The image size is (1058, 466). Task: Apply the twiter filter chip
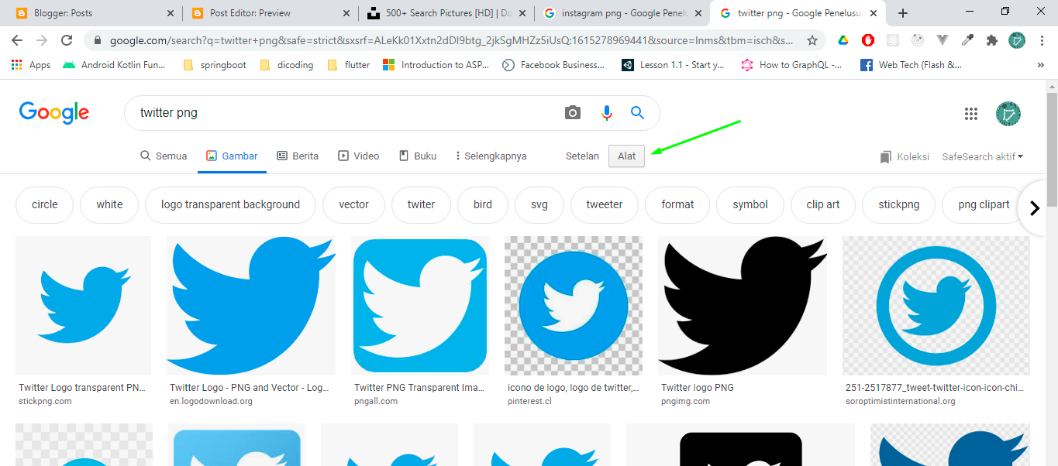coord(421,204)
